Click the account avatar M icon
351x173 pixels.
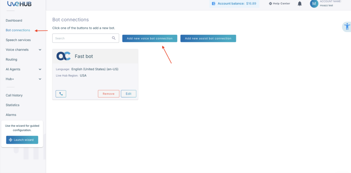[314, 4]
